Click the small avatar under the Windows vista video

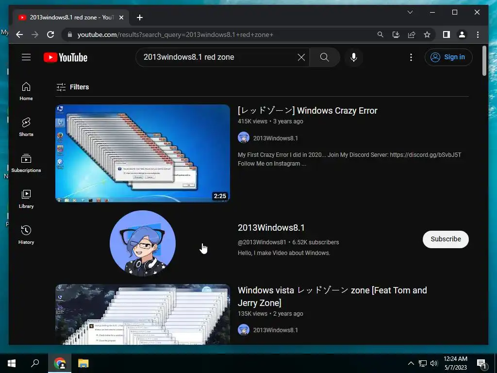click(x=244, y=330)
